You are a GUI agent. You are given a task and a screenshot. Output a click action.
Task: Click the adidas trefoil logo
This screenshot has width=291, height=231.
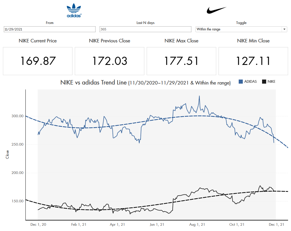74,11
